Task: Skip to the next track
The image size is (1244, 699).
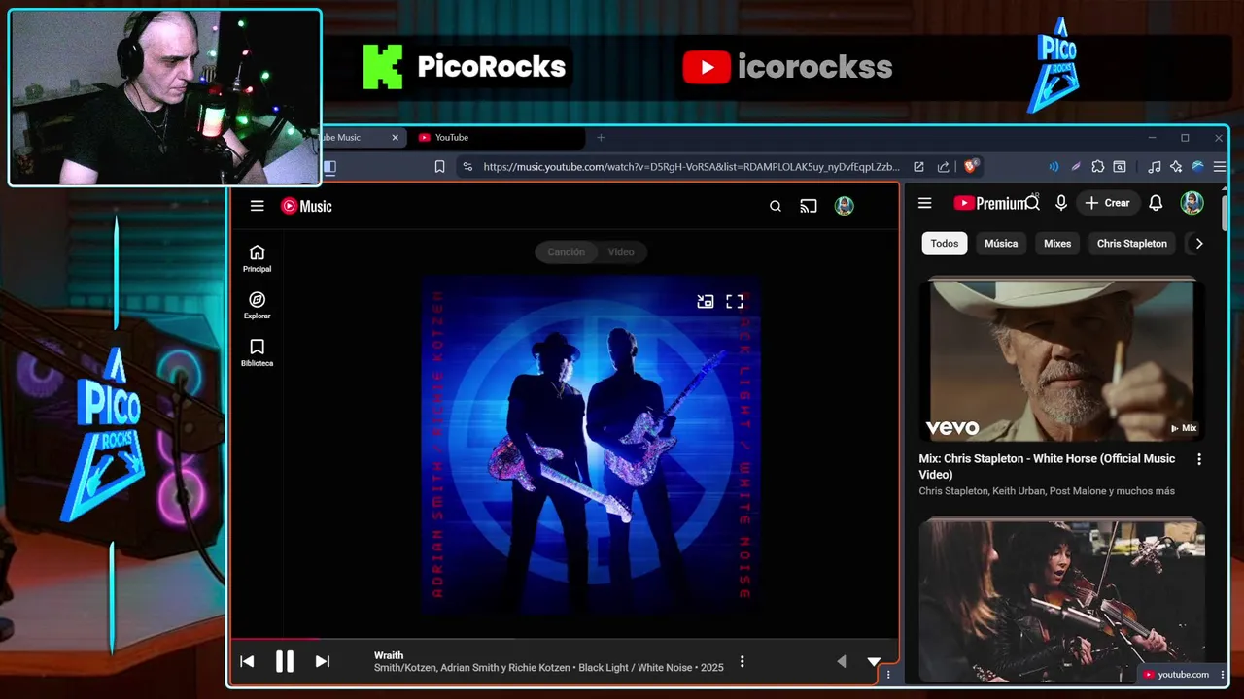Action: (x=323, y=661)
